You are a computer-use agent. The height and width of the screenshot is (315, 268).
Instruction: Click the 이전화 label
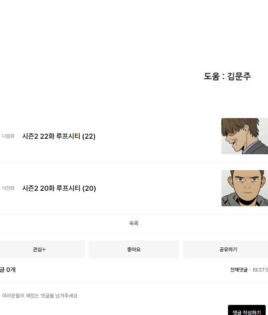pos(8,188)
